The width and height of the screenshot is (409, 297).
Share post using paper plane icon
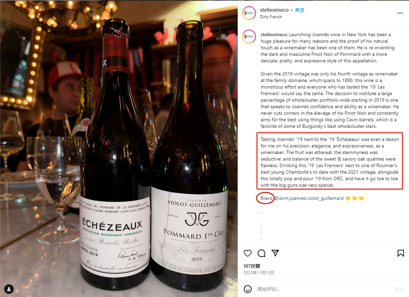(x=275, y=253)
